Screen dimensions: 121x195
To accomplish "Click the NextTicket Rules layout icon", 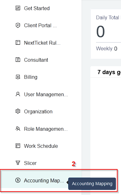I will pyautogui.click(x=18, y=42).
